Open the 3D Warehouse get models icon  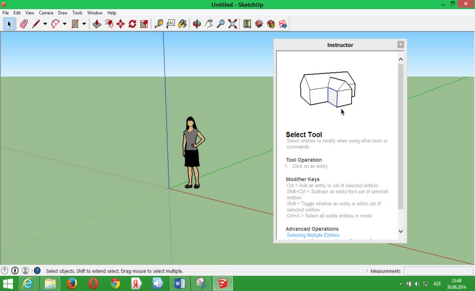click(259, 24)
